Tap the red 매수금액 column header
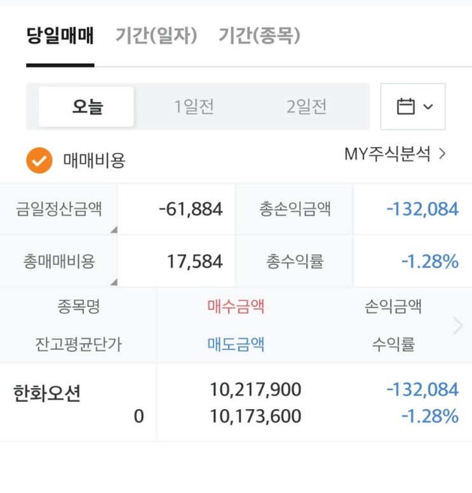This screenshot has height=493, width=472. click(236, 307)
